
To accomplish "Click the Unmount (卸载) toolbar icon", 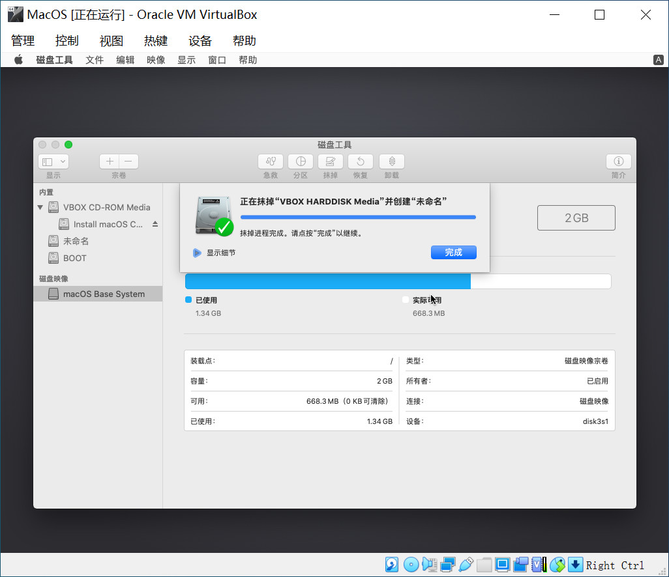I will click(x=392, y=162).
